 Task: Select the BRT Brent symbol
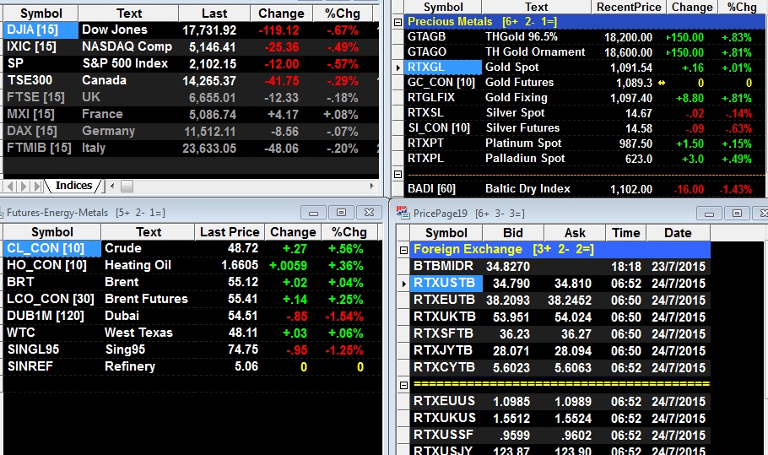pos(52,282)
